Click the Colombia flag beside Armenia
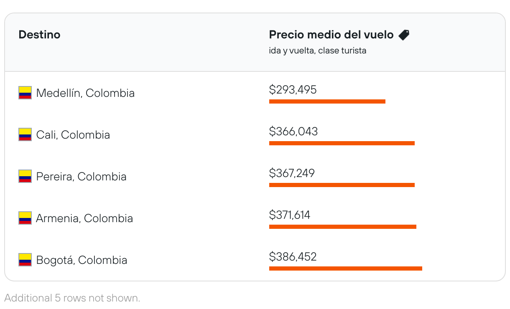The image size is (510, 309). tap(25, 218)
